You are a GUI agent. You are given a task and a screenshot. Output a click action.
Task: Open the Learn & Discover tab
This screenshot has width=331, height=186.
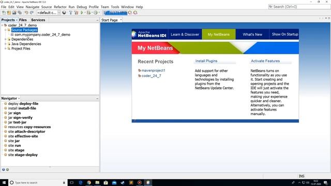(x=185, y=35)
